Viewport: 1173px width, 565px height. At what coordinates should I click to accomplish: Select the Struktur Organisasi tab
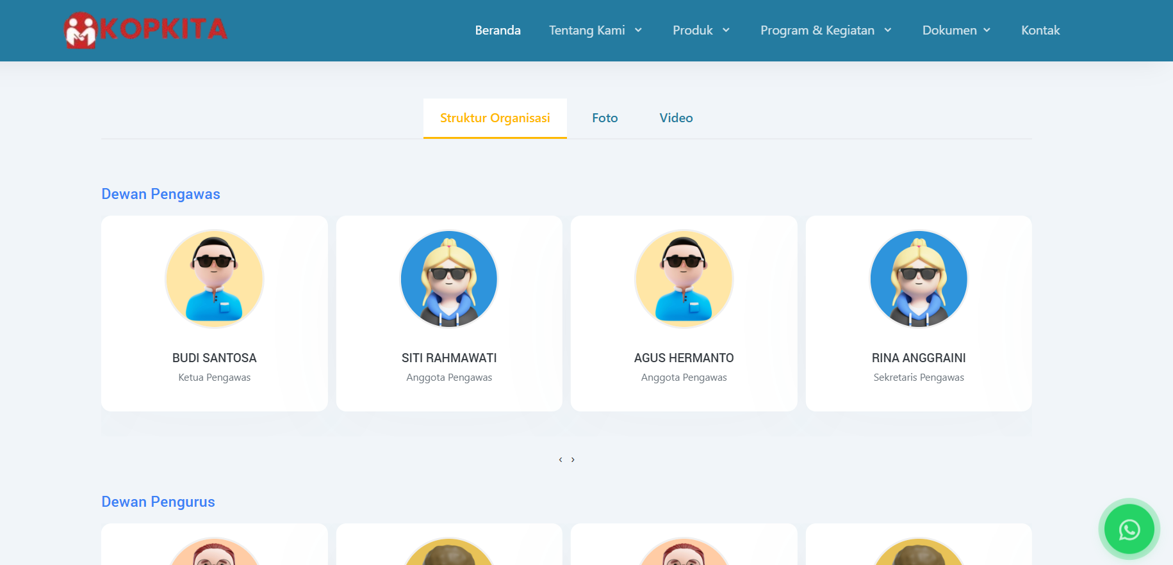[495, 118]
